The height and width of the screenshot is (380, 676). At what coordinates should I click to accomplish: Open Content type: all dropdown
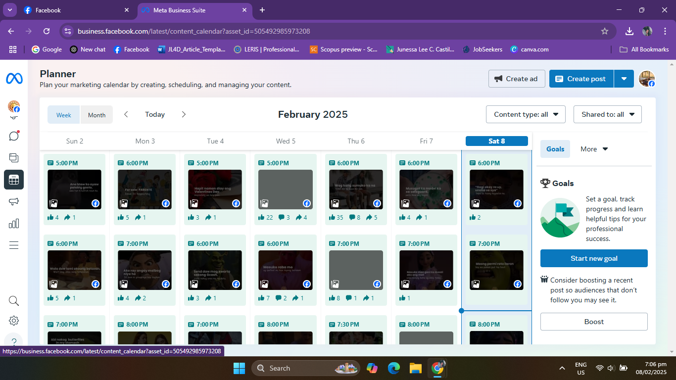[x=526, y=114]
